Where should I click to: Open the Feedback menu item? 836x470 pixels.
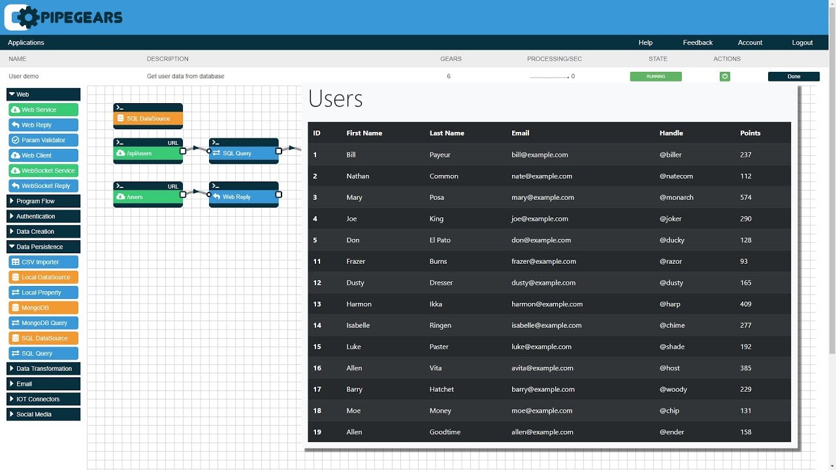pyautogui.click(x=698, y=42)
